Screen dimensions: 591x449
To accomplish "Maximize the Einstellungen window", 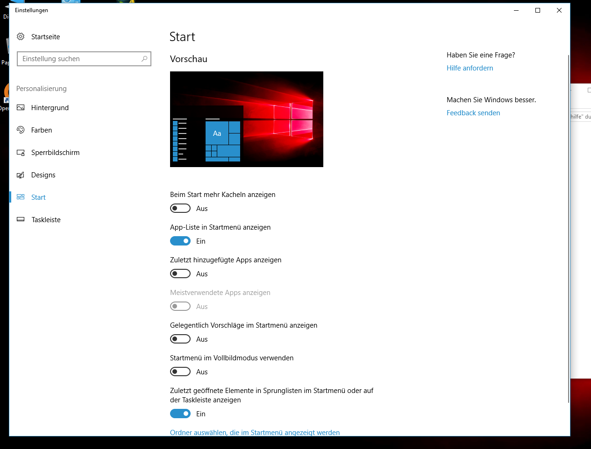I will (x=538, y=10).
